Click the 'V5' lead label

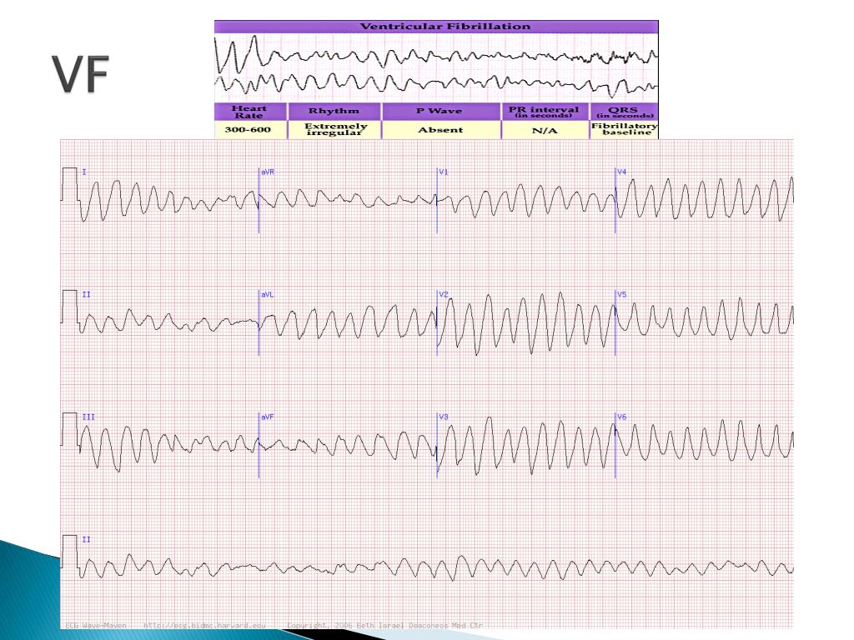pyautogui.click(x=621, y=294)
